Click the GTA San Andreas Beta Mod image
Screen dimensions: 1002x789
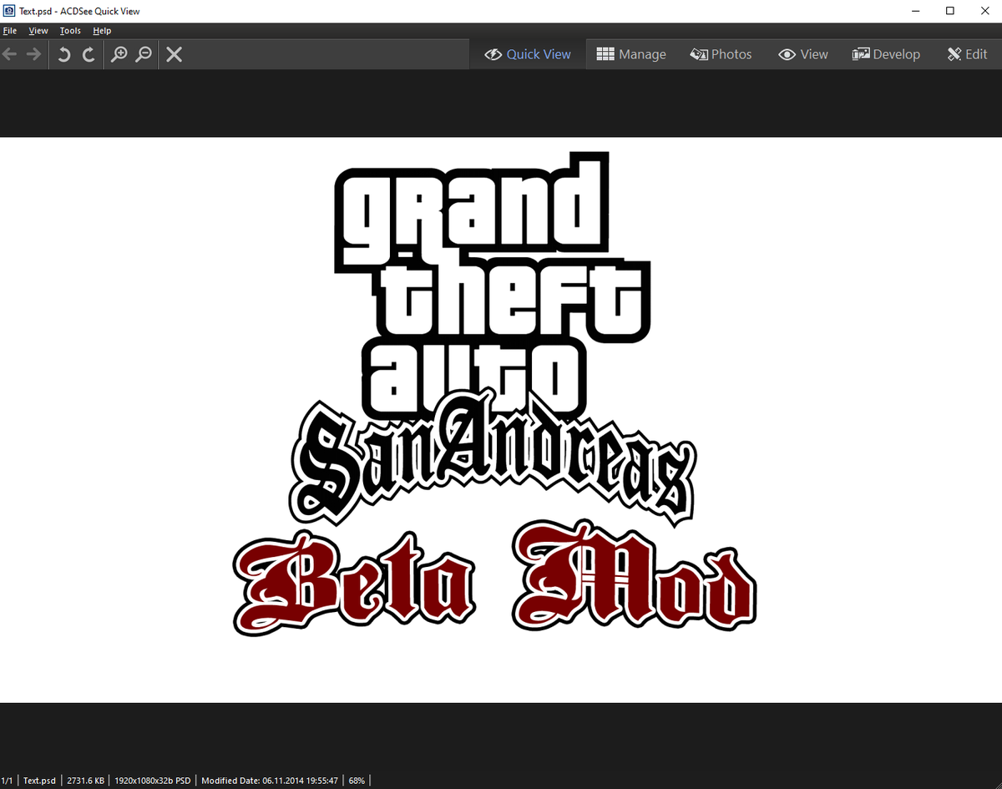[x=501, y=420]
